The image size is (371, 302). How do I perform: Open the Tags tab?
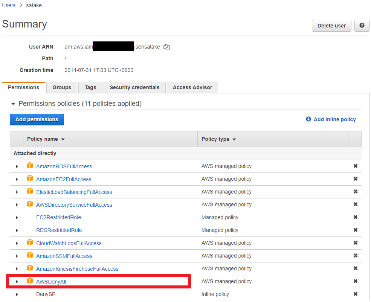pos(90,87)
